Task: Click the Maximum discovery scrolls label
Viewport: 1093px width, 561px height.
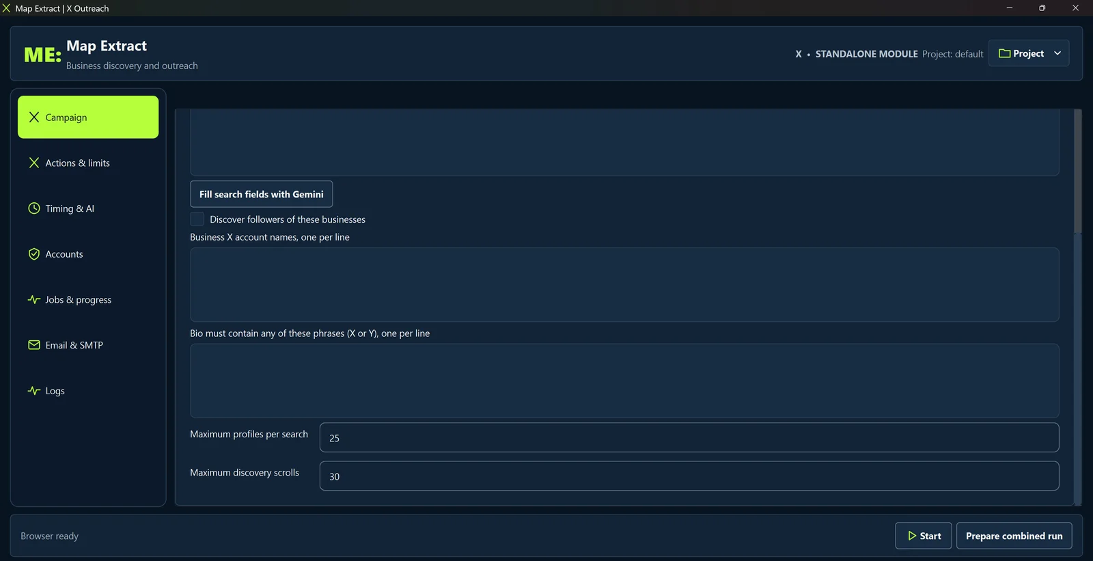Action: 245,472
